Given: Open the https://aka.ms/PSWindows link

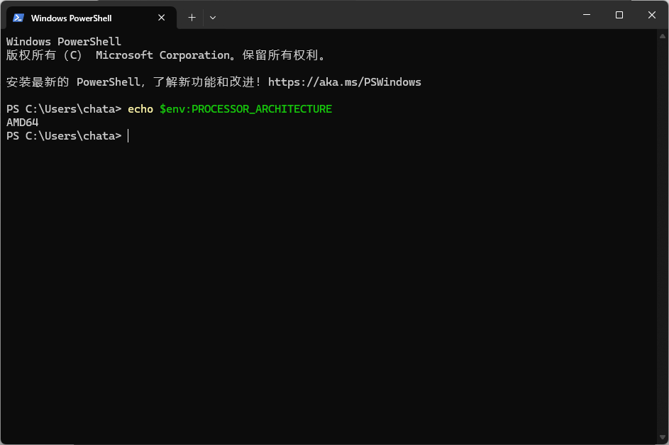Looking at the screenshot, I should point(345,81).
